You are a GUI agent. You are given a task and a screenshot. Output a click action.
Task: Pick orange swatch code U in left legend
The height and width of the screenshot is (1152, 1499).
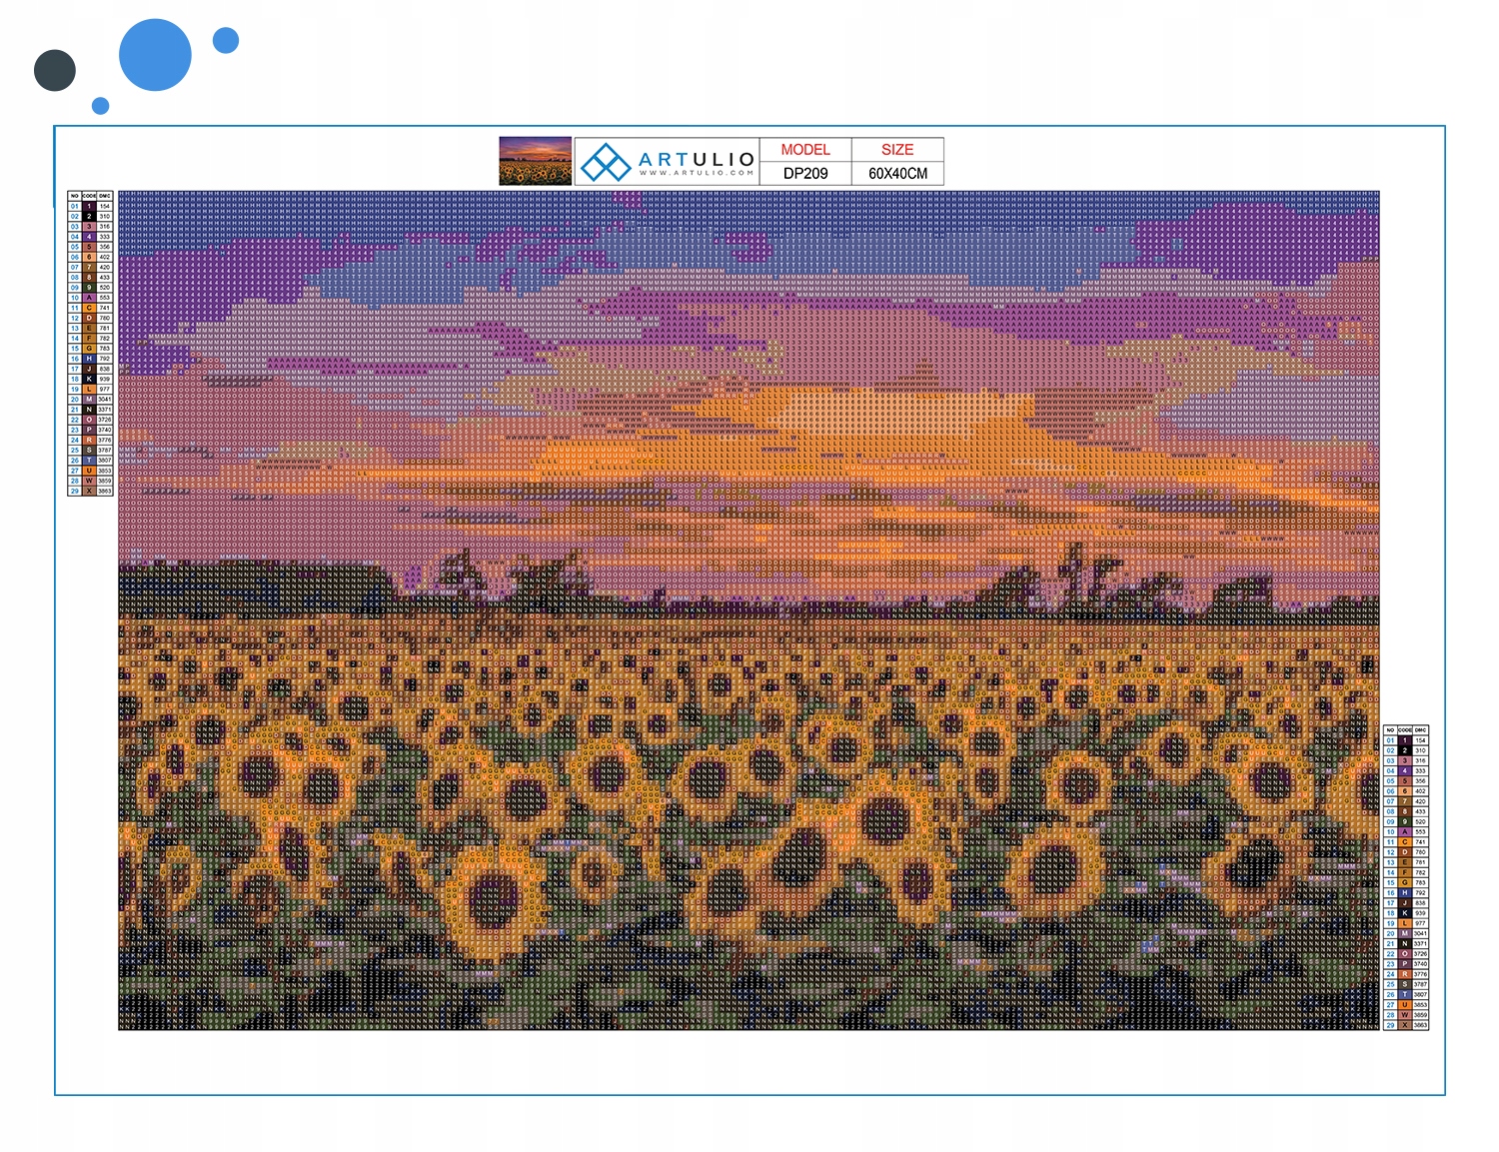89,471
